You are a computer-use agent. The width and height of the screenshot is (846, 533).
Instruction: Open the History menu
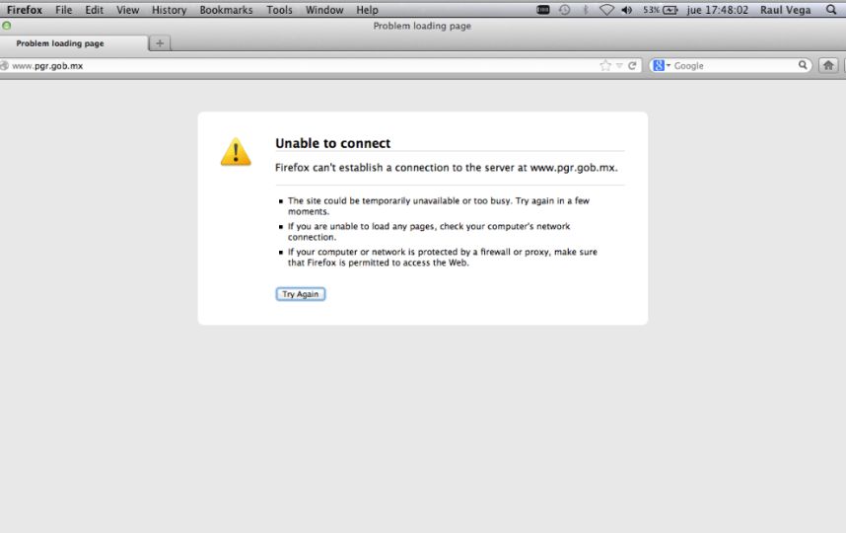(x=169, y=10)
